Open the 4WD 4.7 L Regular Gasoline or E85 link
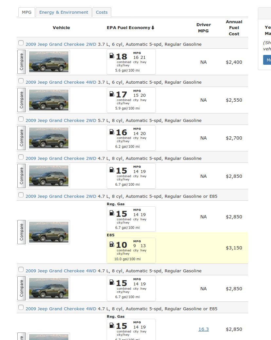Viewport: 271px width, 340px height. pos(61,309)
